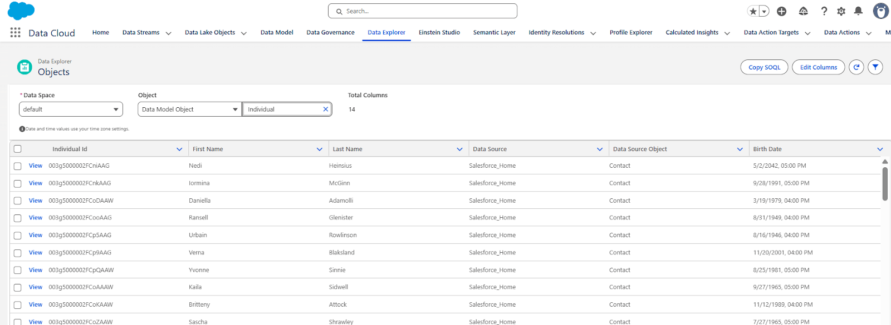The height and width of the screenshot is (325, 891).
Task: Open the App Launcher grid icon
Action: click(16, 33)
